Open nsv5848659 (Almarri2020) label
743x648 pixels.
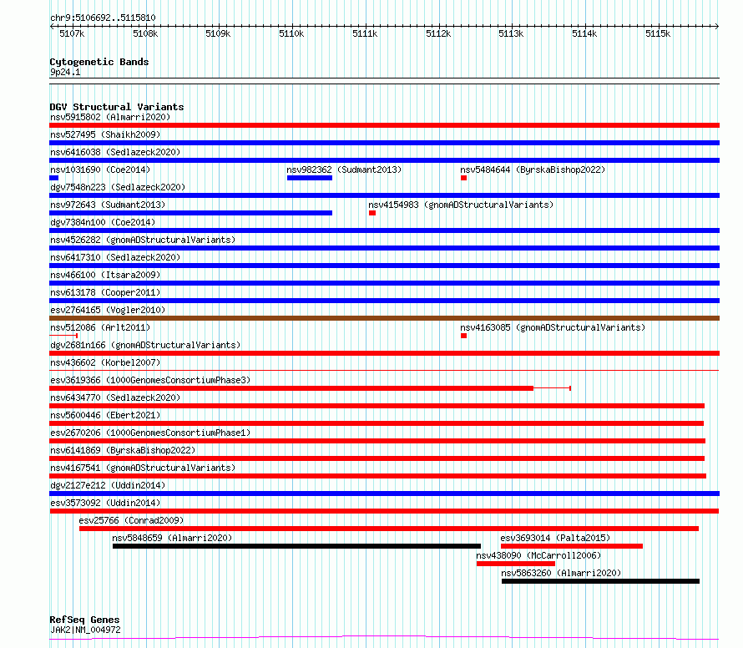[x=172, y=538]
